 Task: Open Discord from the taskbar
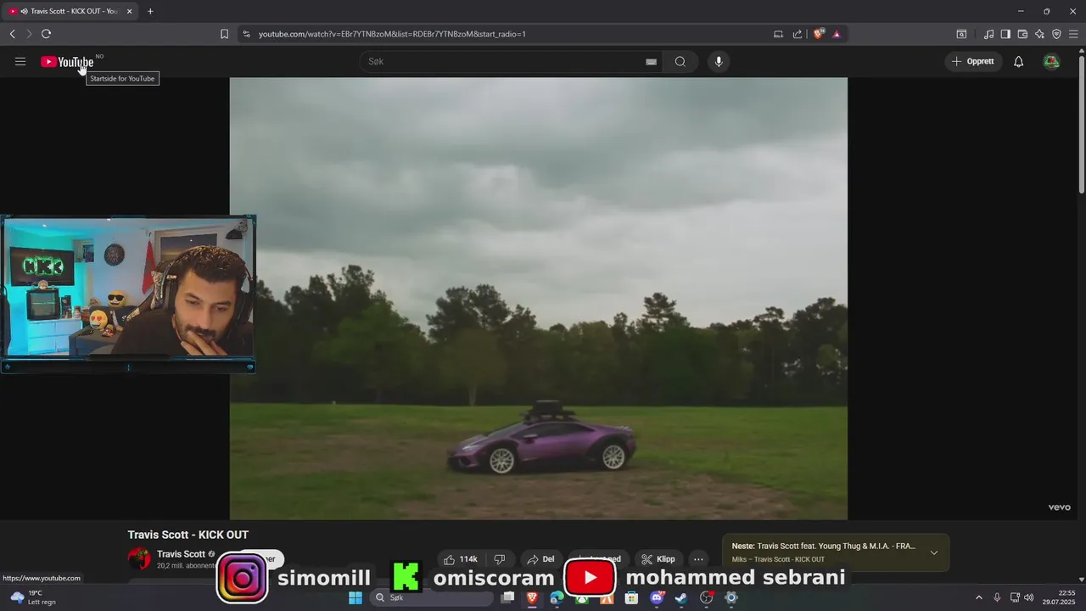[x=656, y=597]
